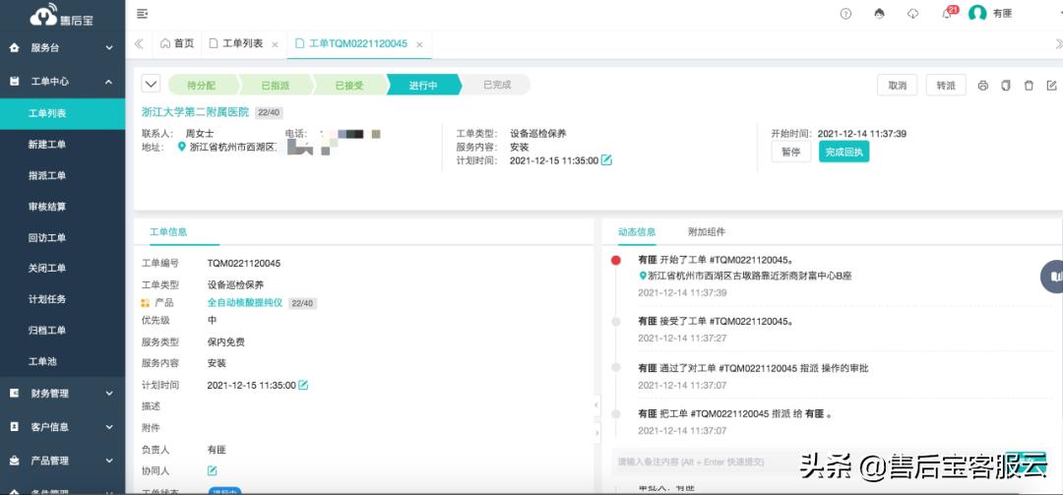Expand the 服务台 sidebar menu
Image resolution: width=1063 pixels, height=495 pixels.
[x=109, y=48]
